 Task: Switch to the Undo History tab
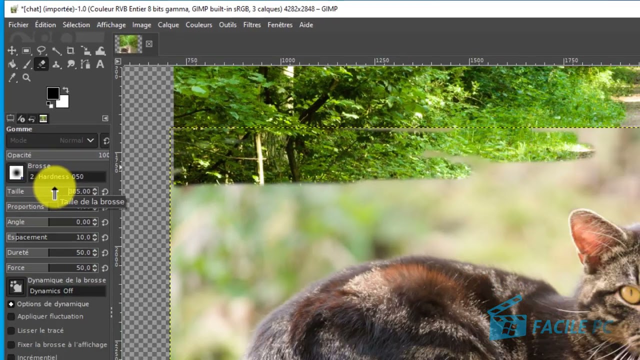tap(32, 118)
